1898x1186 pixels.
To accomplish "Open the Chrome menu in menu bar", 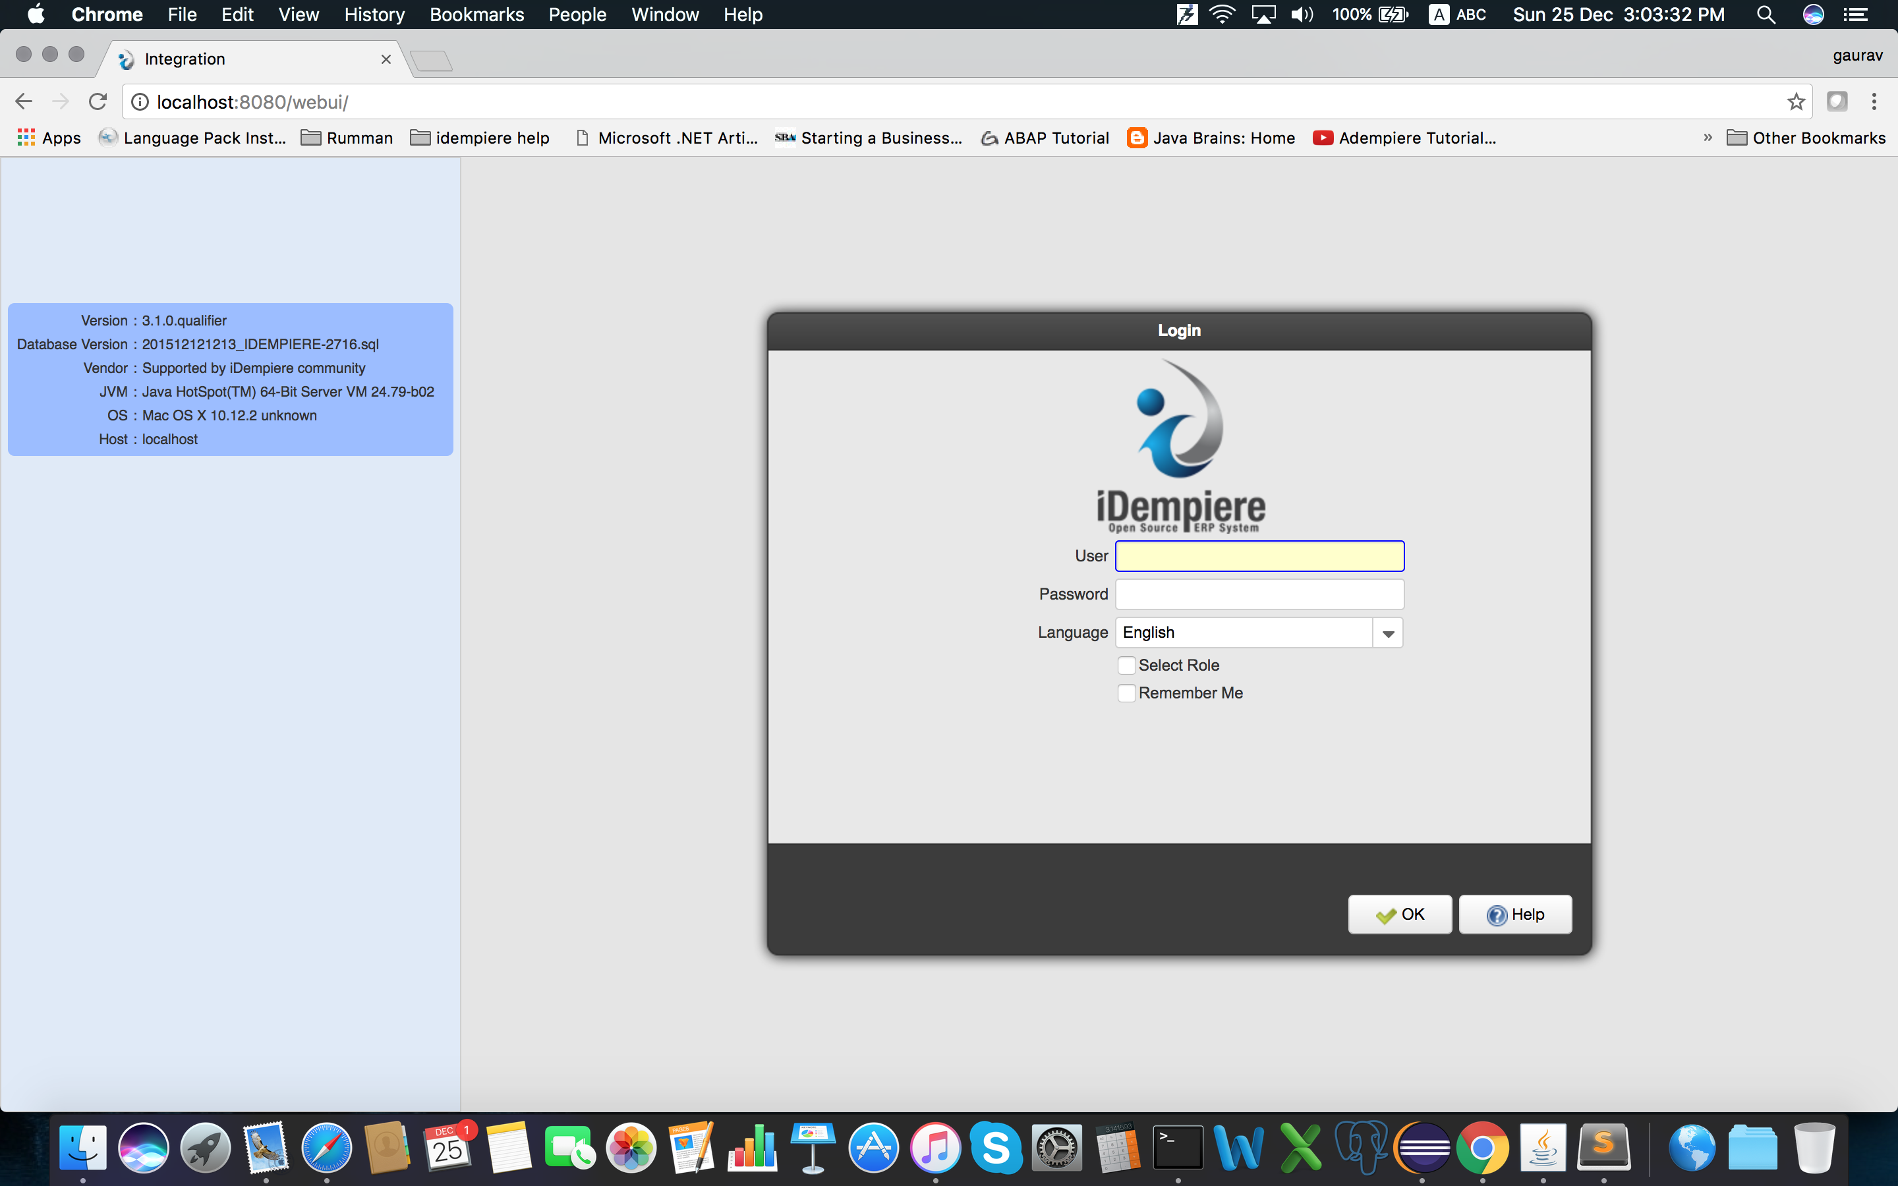I will coord(107,14).
